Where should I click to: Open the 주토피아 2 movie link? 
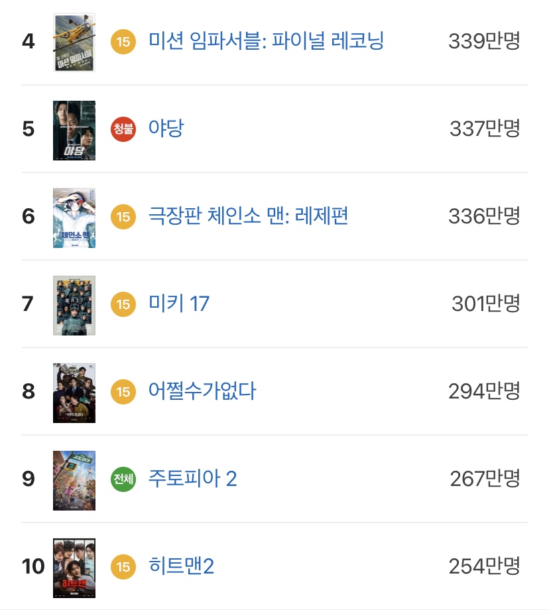[192, 479]
